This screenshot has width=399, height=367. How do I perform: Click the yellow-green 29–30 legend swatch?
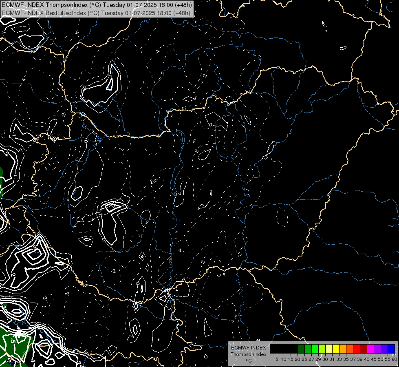point(322,349)
